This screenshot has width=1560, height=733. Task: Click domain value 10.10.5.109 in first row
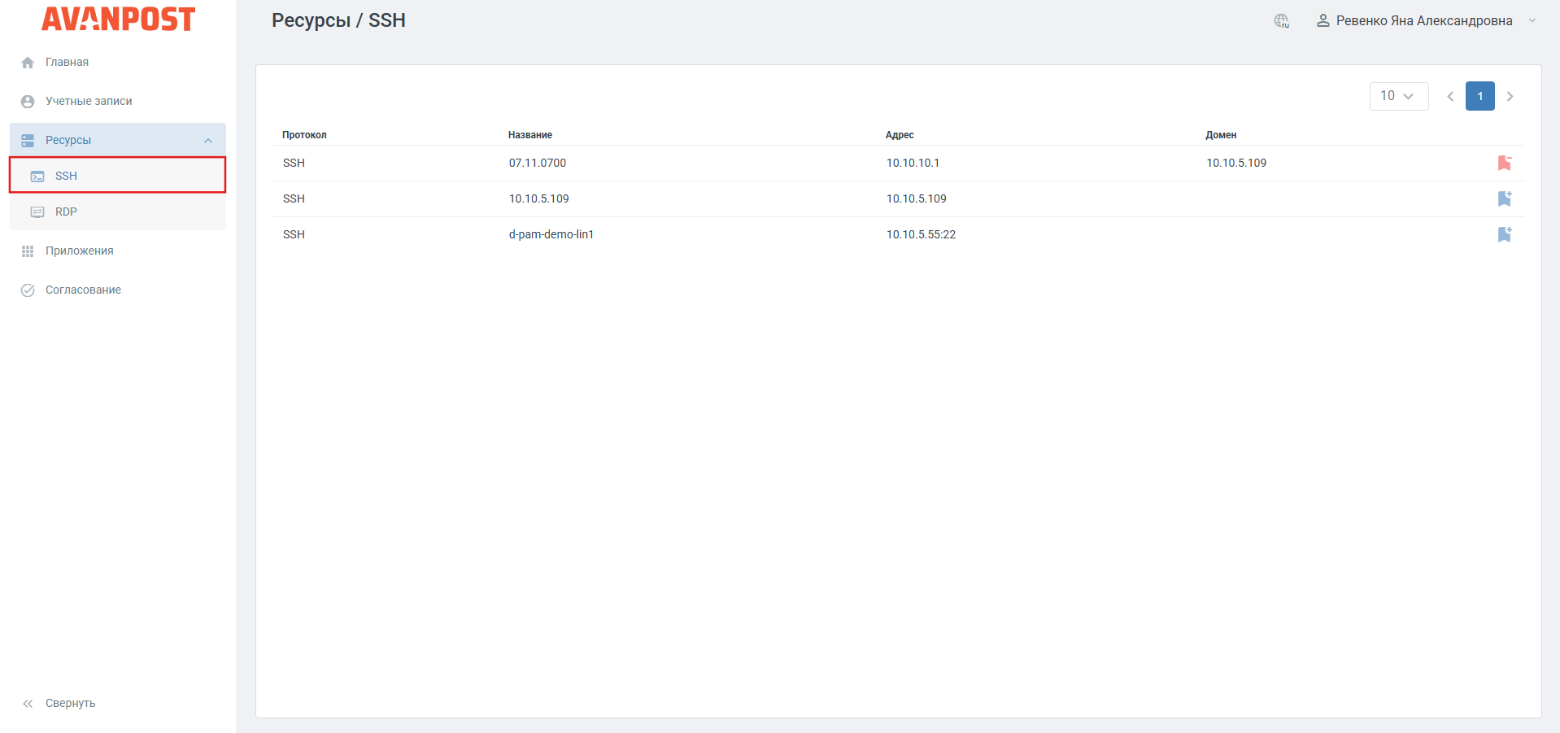pyautogui.click(x=1236, y=163)
